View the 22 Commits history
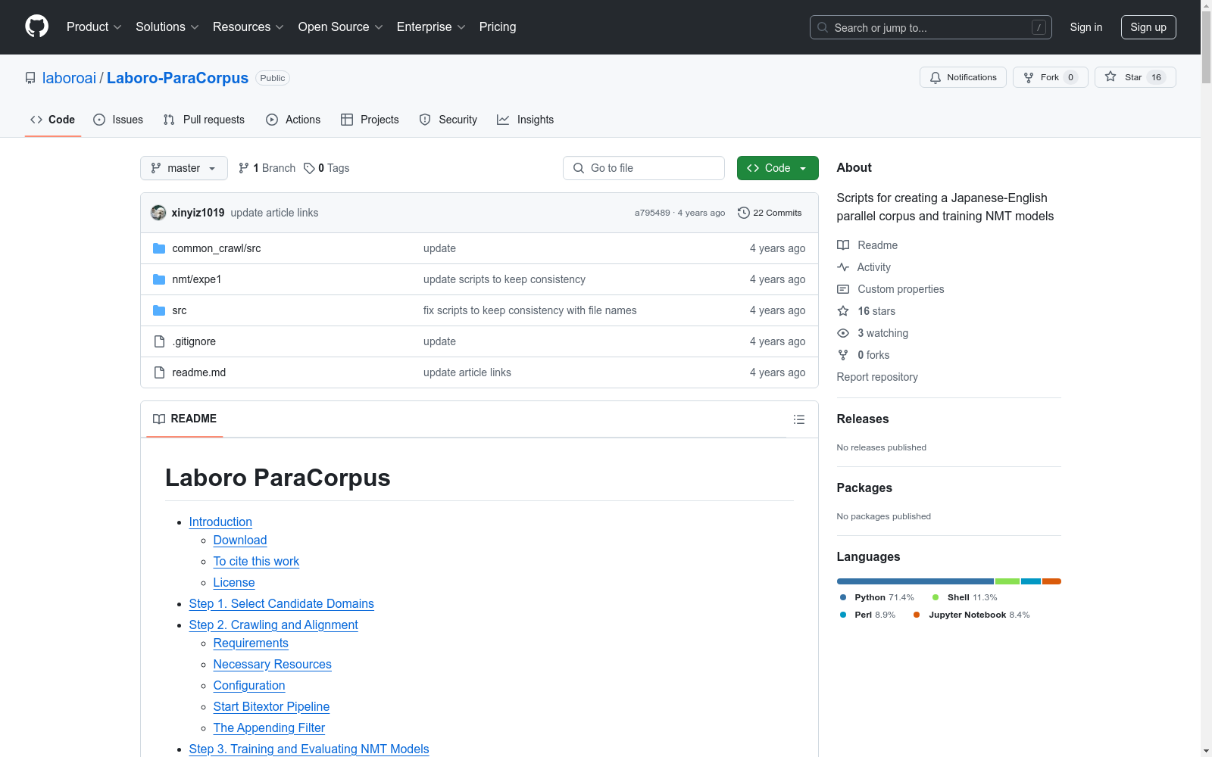Image resolution: width=1212 pixels, height=757 pixels. point(770,213)
